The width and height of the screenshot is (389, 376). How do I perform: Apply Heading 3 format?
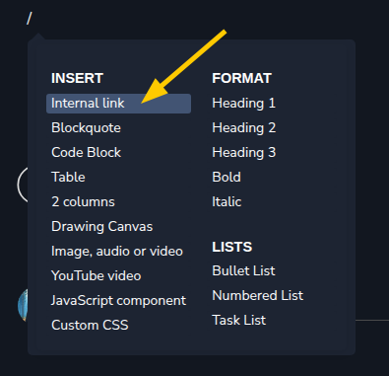coord(244,153)
